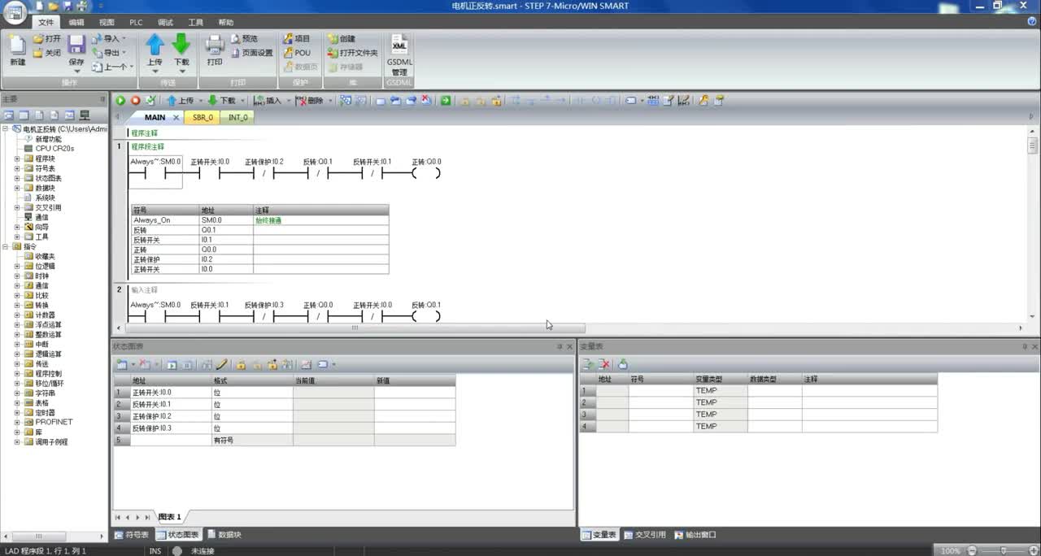Screen dimensions: 1041x556
Task: Click the 预览 (Print preview) button
Action: pyautogui.click(x=244, y=38)
